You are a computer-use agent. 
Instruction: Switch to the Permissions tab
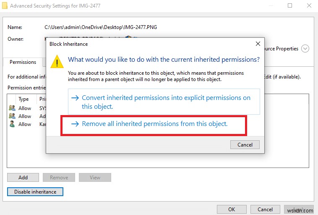(x=23, y=62)
